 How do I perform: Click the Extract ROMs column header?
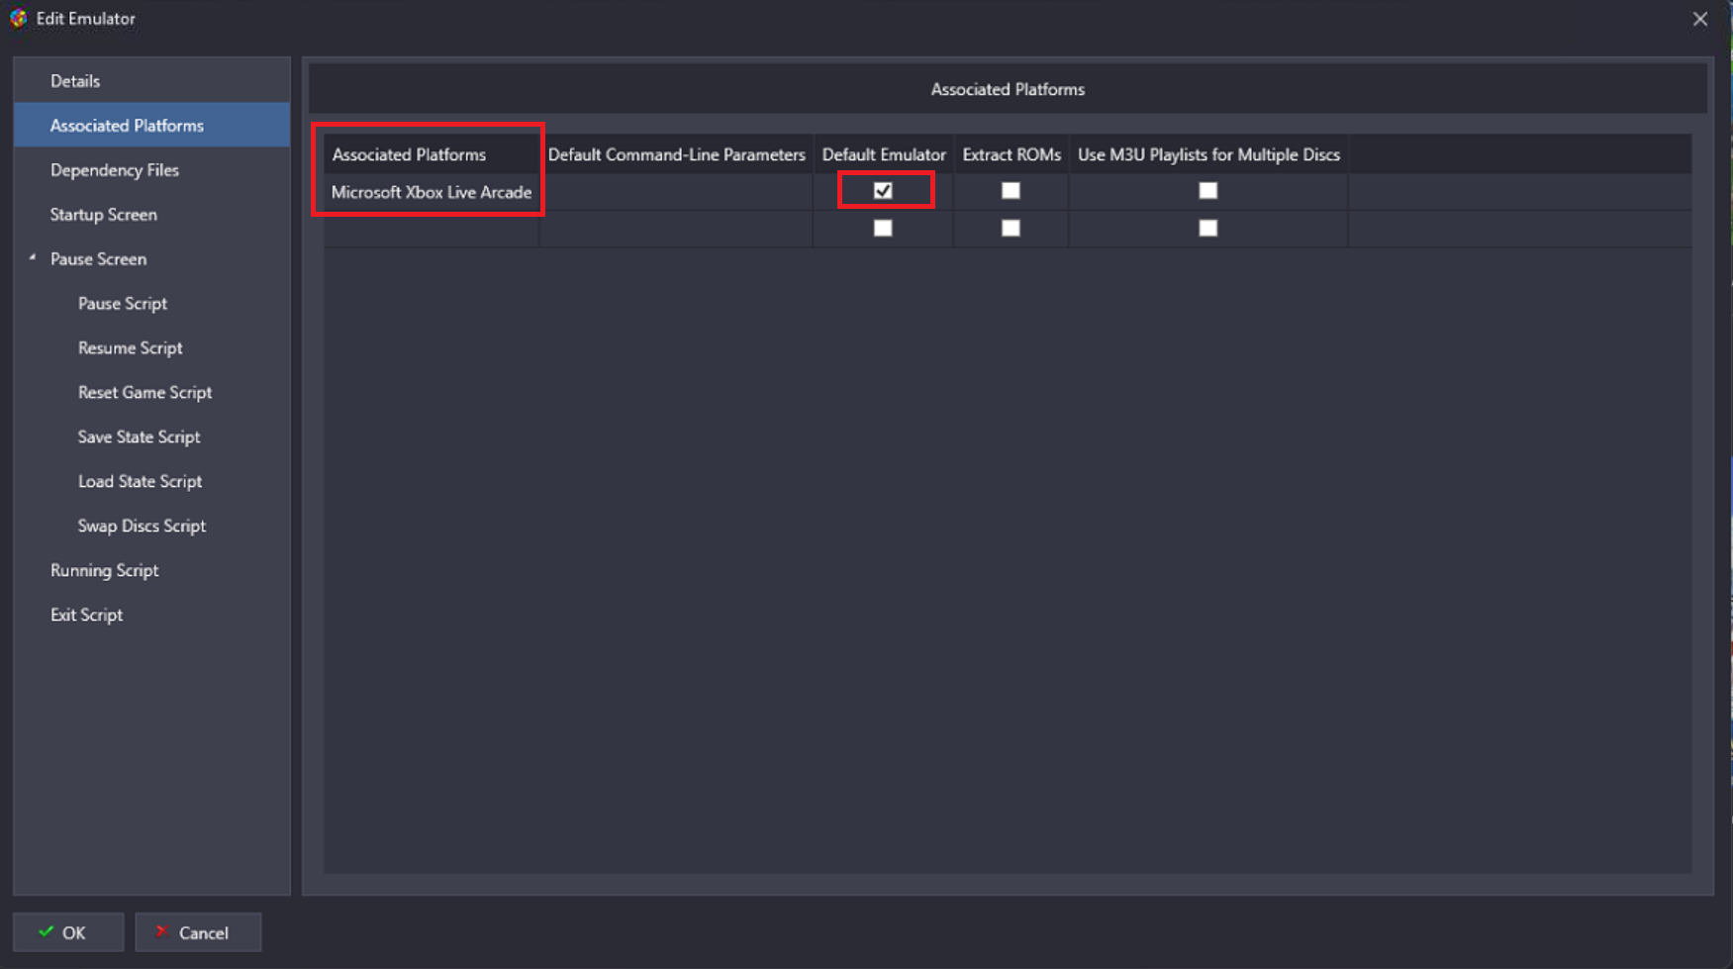pyautogui.click(x=1011, y=154)
